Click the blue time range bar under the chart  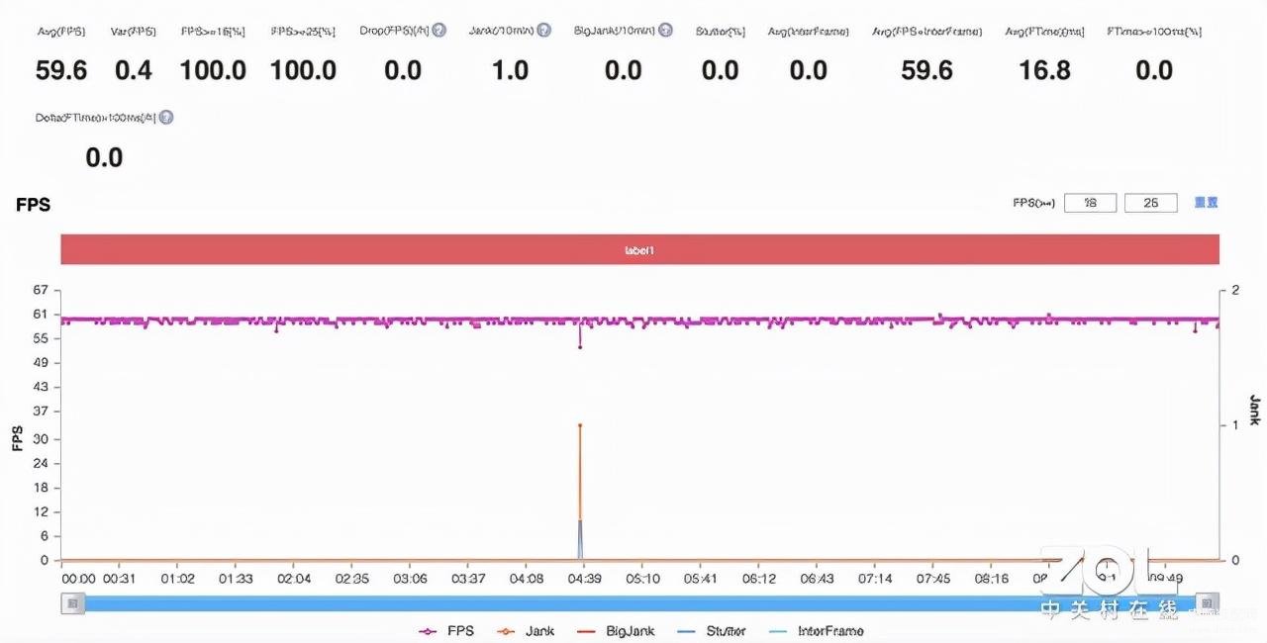pos(639,603)
